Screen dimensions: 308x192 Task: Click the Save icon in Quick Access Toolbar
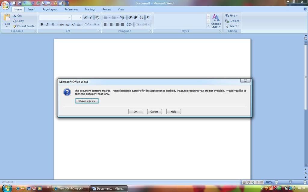pos(20,3)
